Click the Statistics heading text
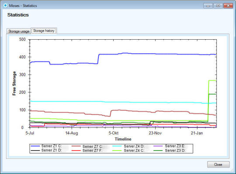This screenshot has height=174, width=236. pyautogui.click(x=18, y=15)
